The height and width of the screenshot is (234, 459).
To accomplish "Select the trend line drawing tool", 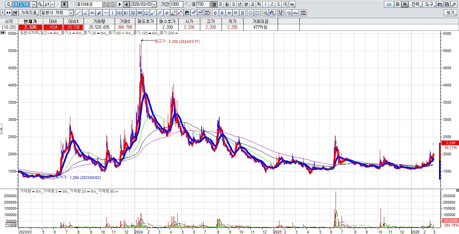I will tap(79, 13).
